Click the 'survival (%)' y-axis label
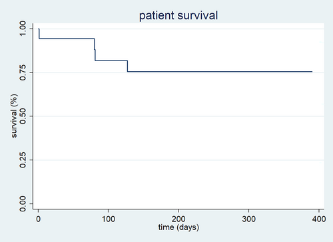The height and width of the screenshot is (242, 333). pos(14,116)
